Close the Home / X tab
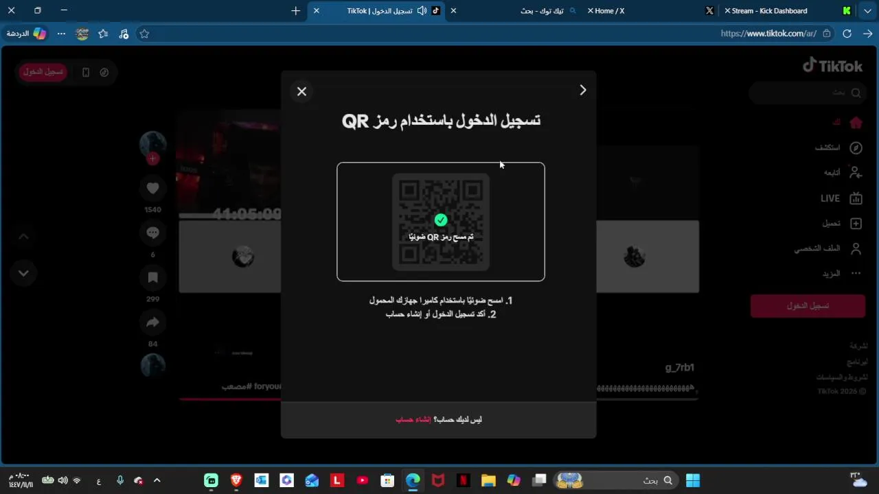 [x=590, y=11]
